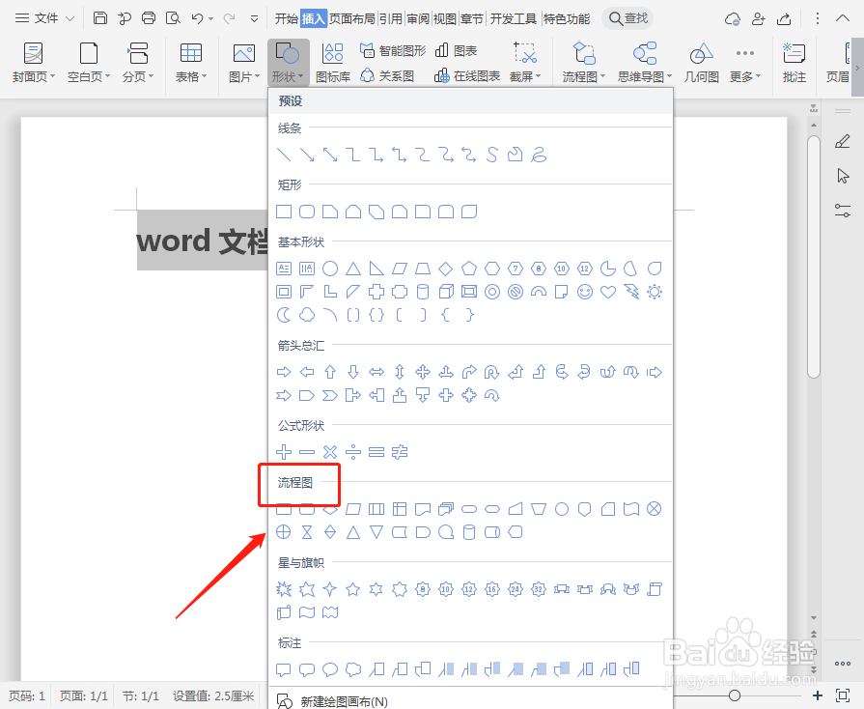Select the freeform scribble line shape

click(539, 155)
